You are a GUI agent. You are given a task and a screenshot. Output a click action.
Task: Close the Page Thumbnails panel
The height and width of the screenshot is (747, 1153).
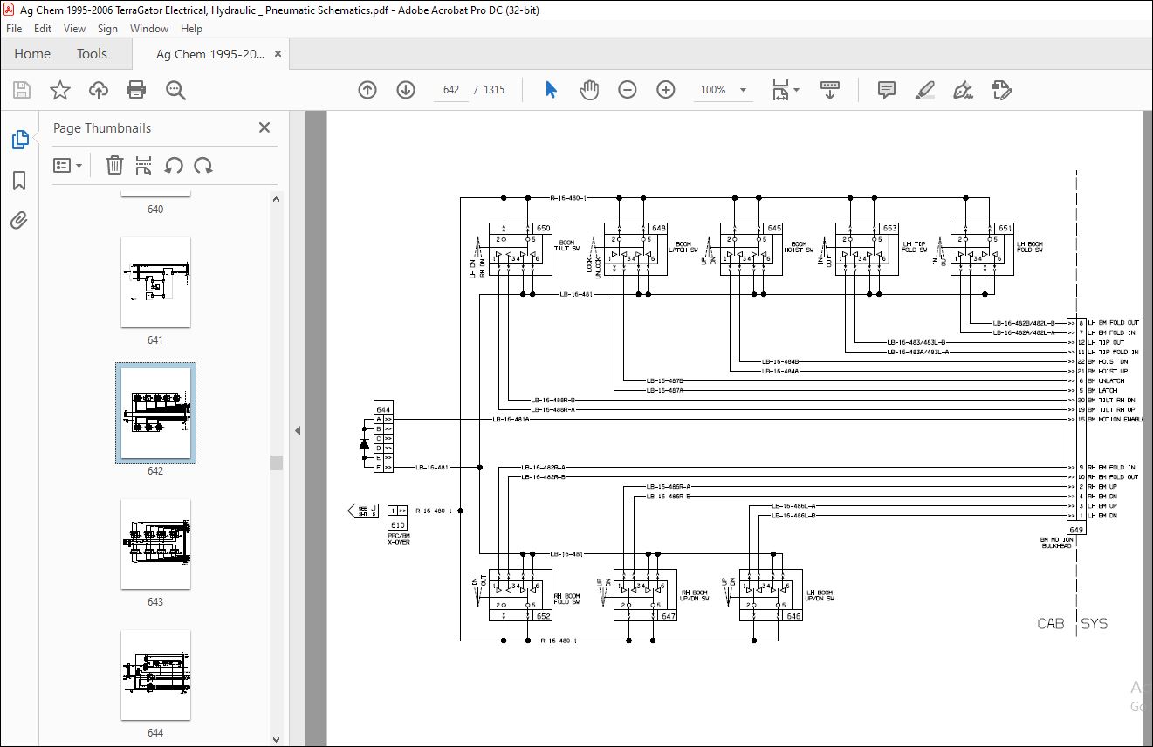(x=264, y=127)
